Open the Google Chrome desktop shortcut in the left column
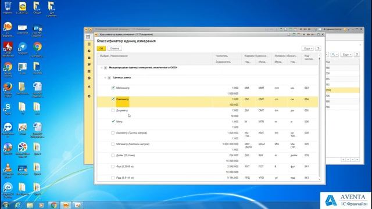The image size is (372, 209). (8, 70)
